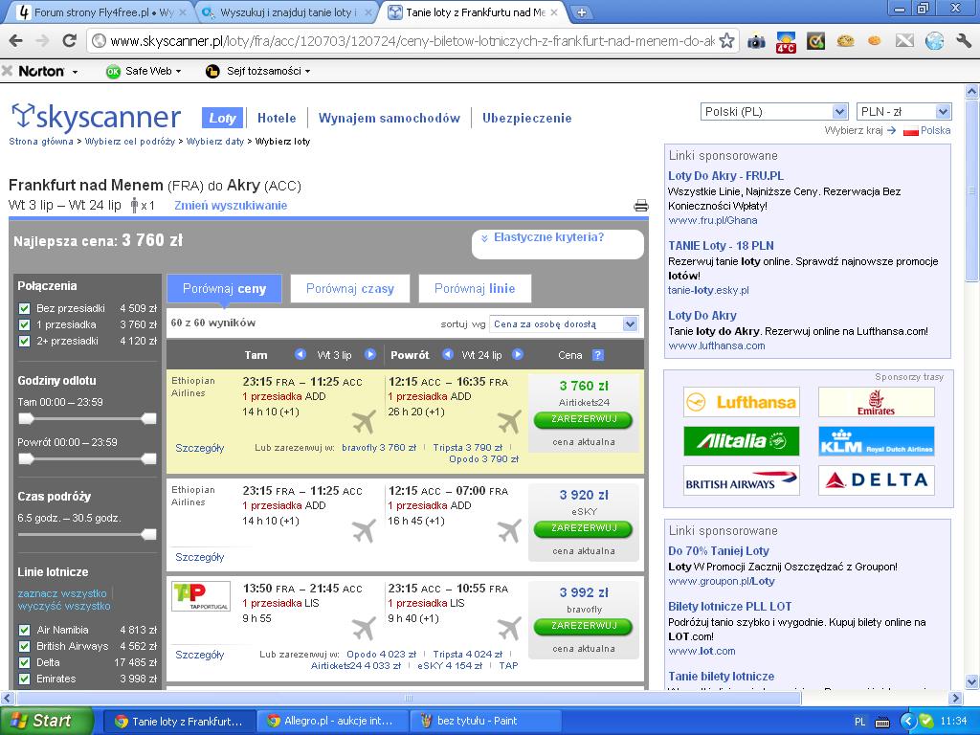Uncheck Emirates airline filter
Image resolution: width=980 pixels, height=735 pixels.
[24, 679]
